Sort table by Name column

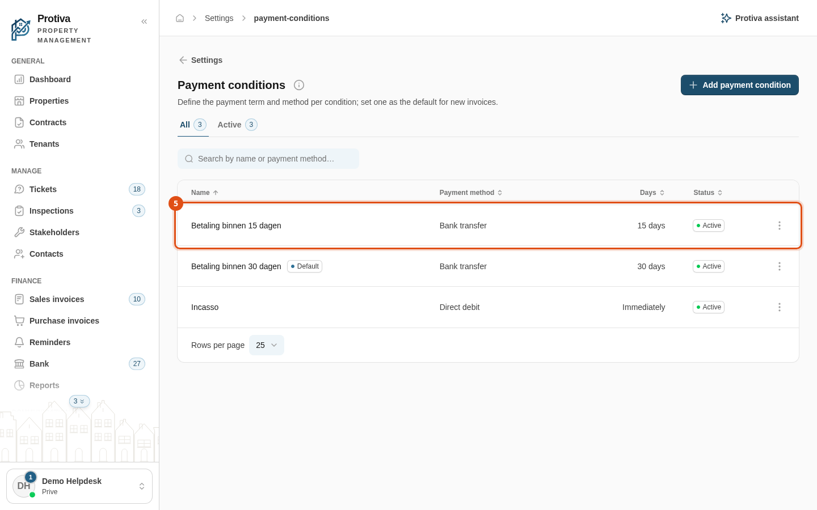(x=205, y=193)
